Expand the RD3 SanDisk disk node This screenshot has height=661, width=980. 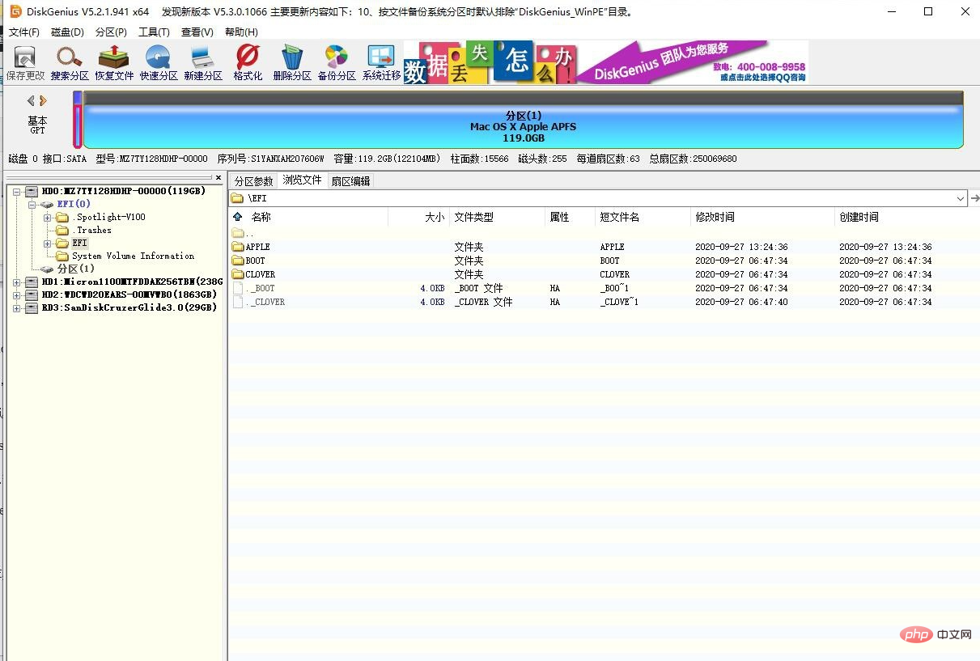coord(17,307)
